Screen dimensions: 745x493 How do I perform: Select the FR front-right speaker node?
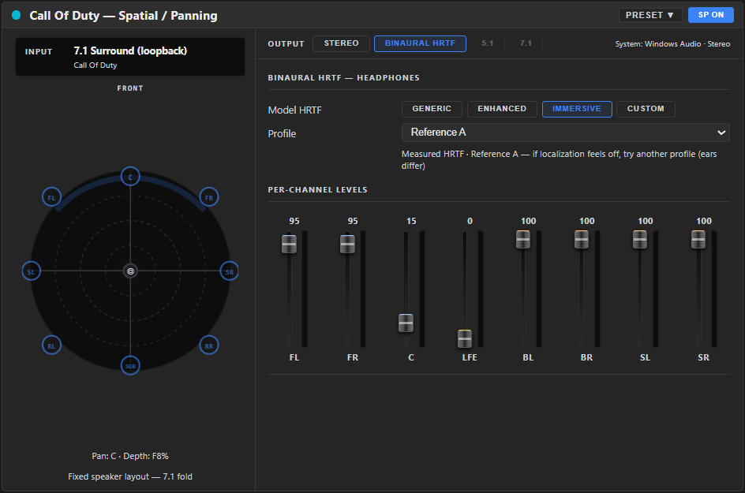tap(209, 197)
